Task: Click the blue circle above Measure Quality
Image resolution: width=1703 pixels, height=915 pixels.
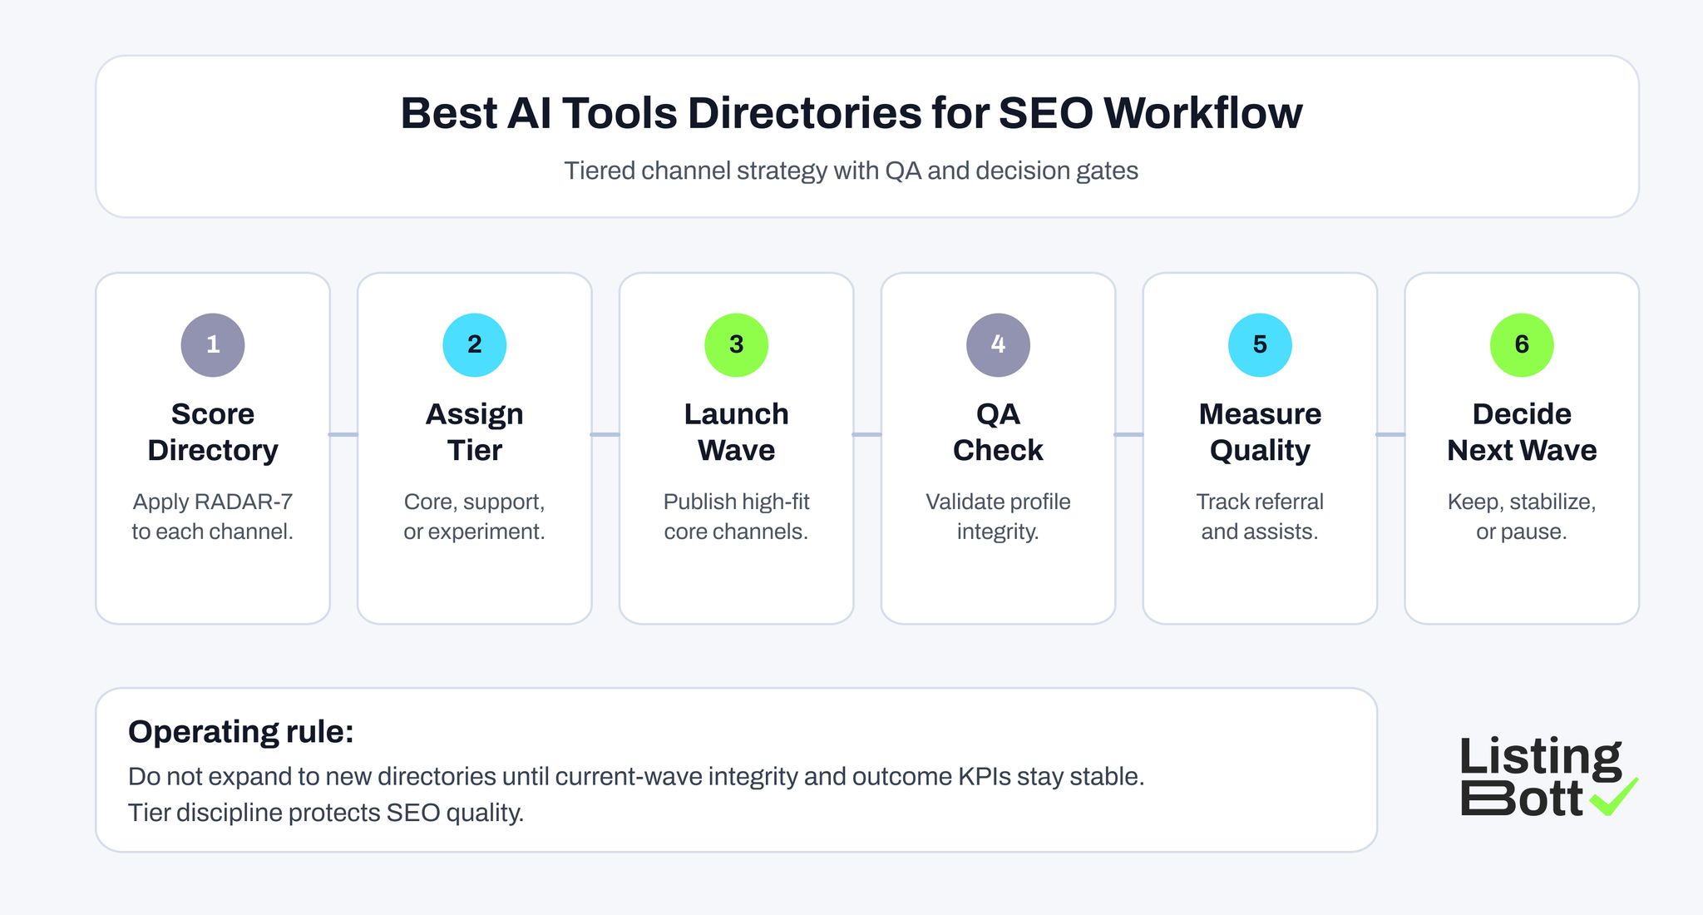Action: point(1259,344)
